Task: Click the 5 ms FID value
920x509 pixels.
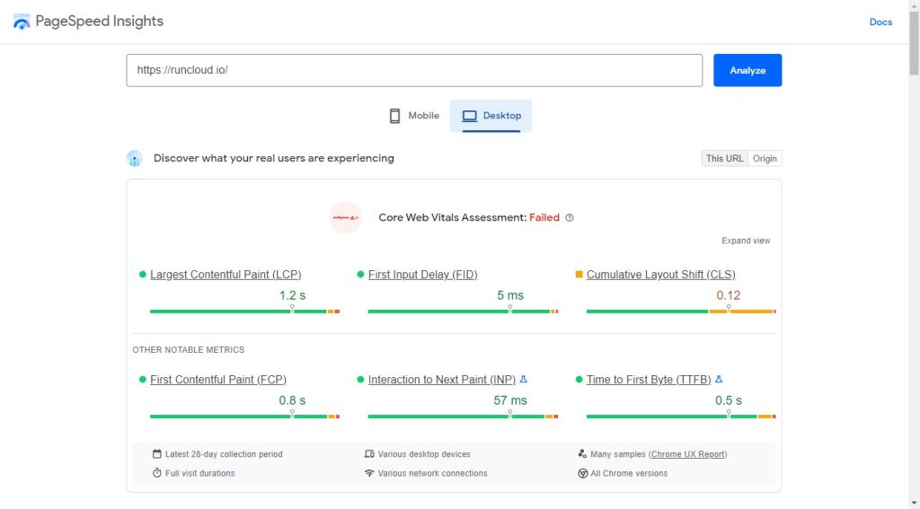Action: click(510, 295)
